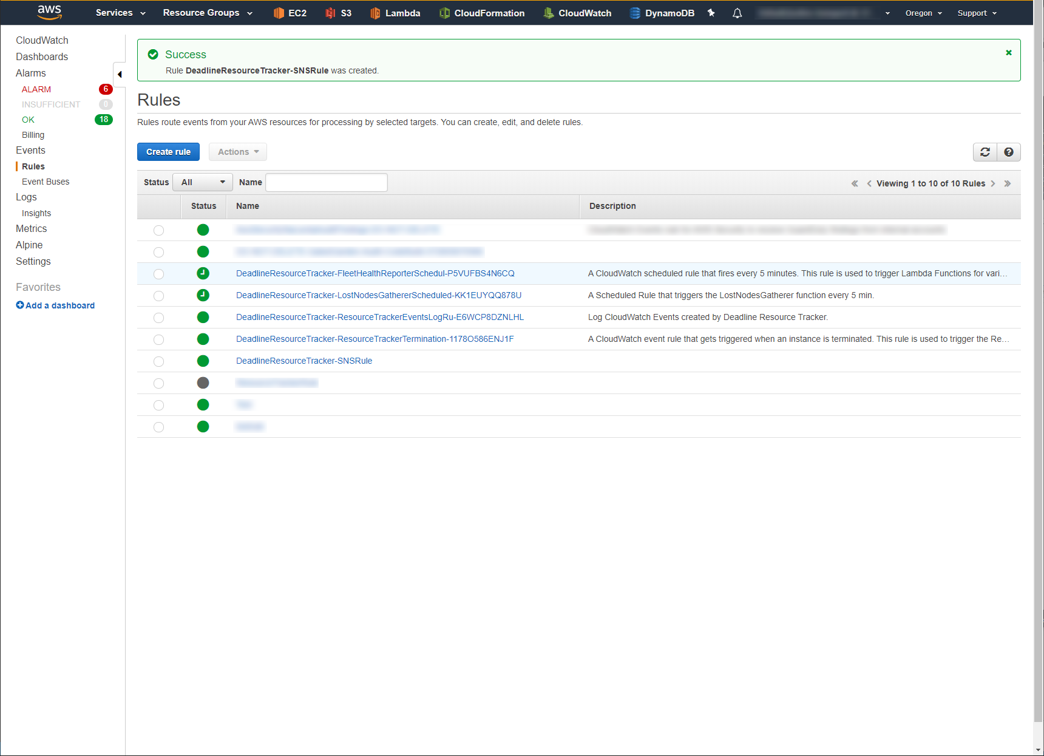1044x756 pixels.
Task: Open Logs in the sidebar
Action: (26, 197)
